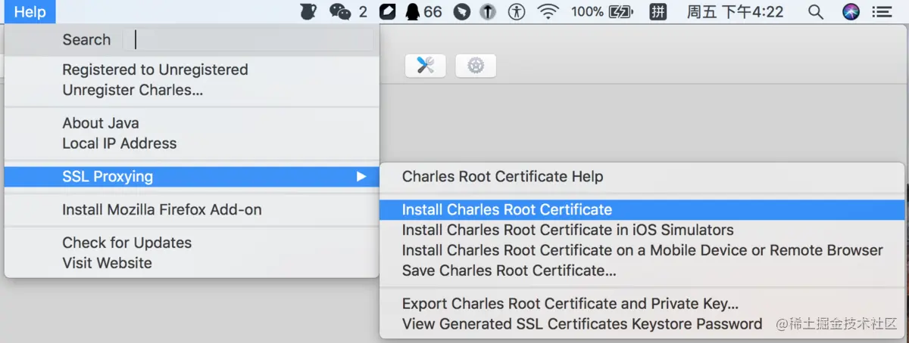Select Install Mozilla Firefox Add-on
The height and width of the screenshot is (343, 909).
(192, 210)
